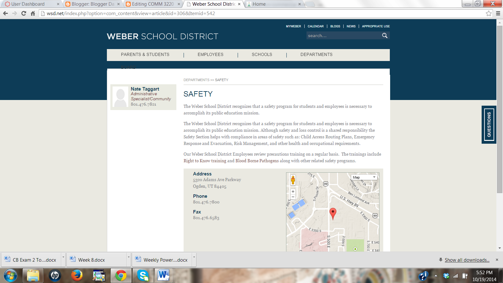Pick up the Street View pegman

[293, 180]
